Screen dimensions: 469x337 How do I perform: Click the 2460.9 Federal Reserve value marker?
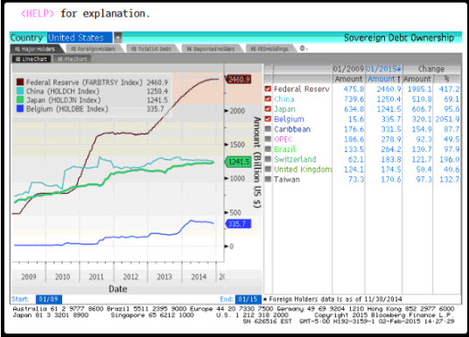coord(238,79)
